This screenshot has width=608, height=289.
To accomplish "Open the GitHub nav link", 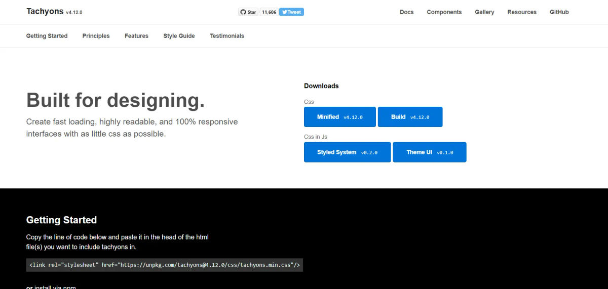I will coord(559,12).
